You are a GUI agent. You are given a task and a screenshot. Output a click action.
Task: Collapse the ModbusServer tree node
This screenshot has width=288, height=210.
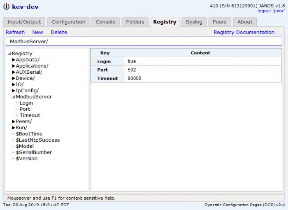click(x=14, y=97)
